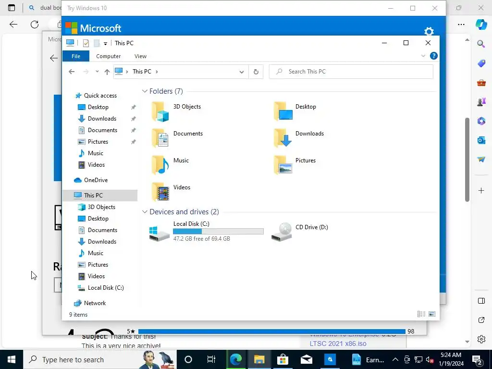Screen dimensions: 492x369
Task: Open Microsoft Edge from the taskbar
Action: [x=235, y=359]
